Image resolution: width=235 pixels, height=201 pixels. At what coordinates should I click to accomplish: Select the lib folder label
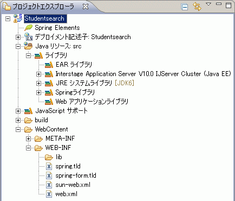click(x=59, y=157)
